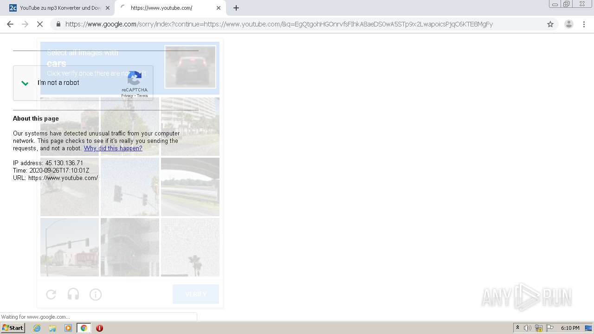Bookmark this page with the star icon
Screen dimensions: 594x334
click(550, 24)
